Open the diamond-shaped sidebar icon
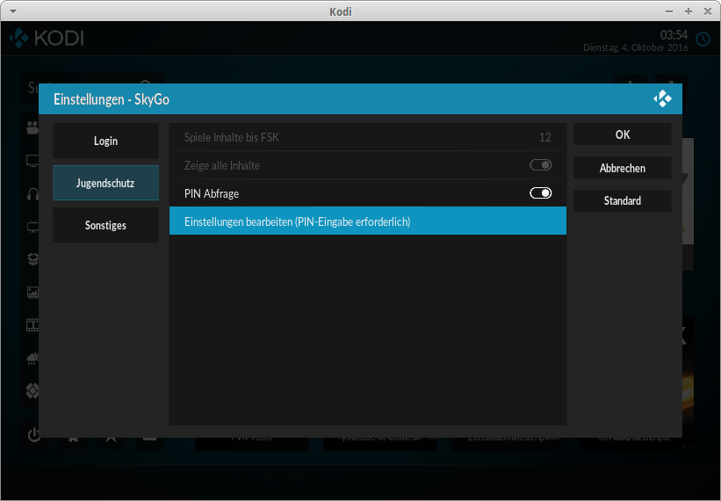The width and height of the screenshot is (721, 501). 32,391
